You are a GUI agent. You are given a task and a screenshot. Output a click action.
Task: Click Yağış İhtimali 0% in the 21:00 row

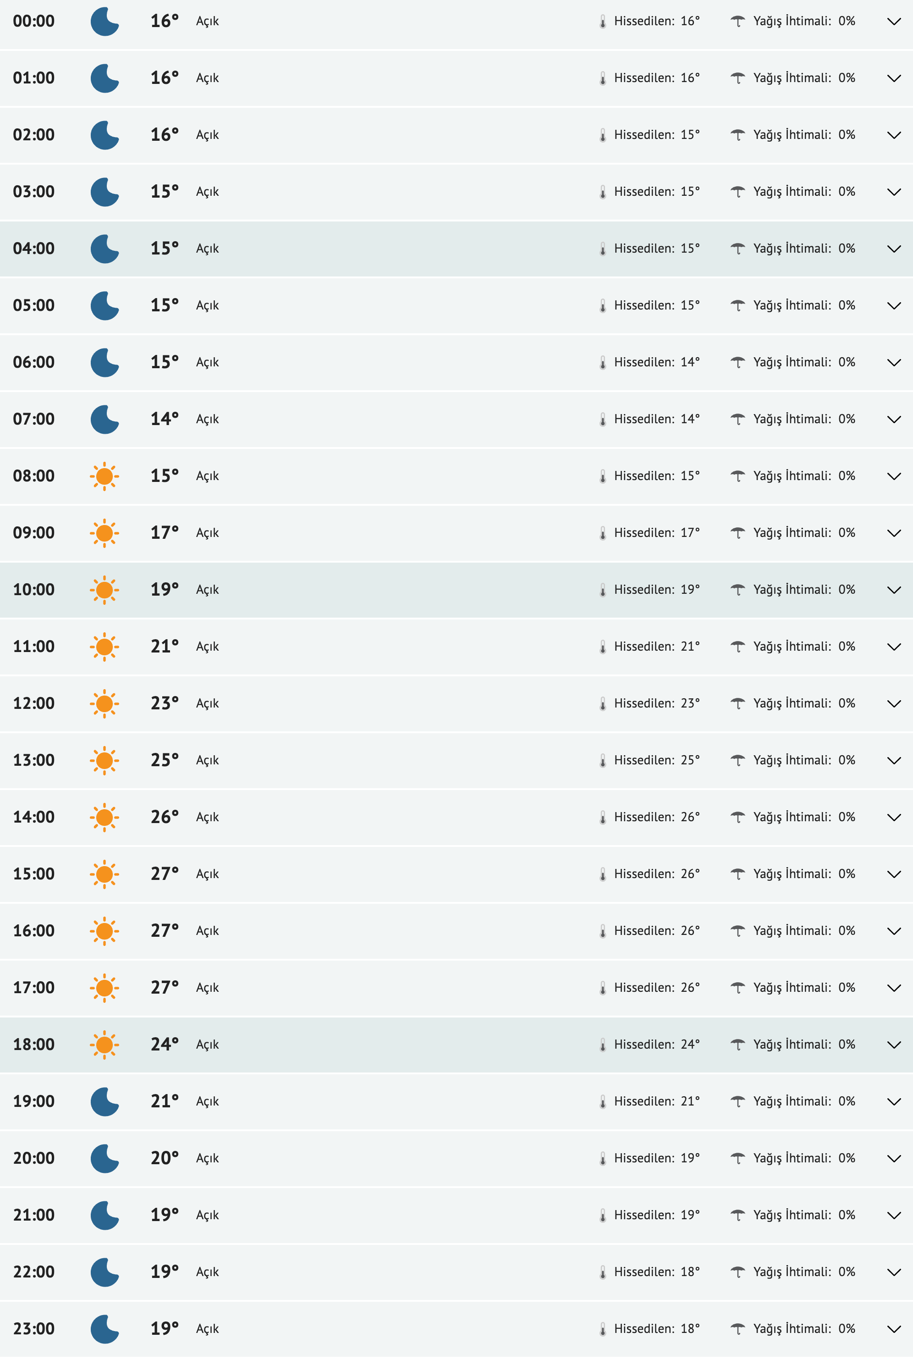[803, 1215]
